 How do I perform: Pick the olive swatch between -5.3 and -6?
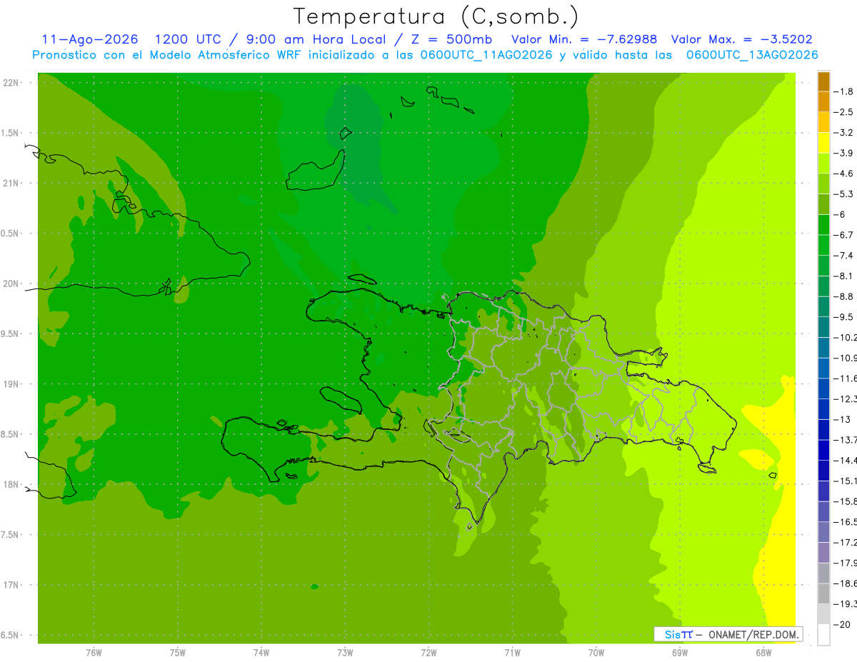tap(823, 204)
